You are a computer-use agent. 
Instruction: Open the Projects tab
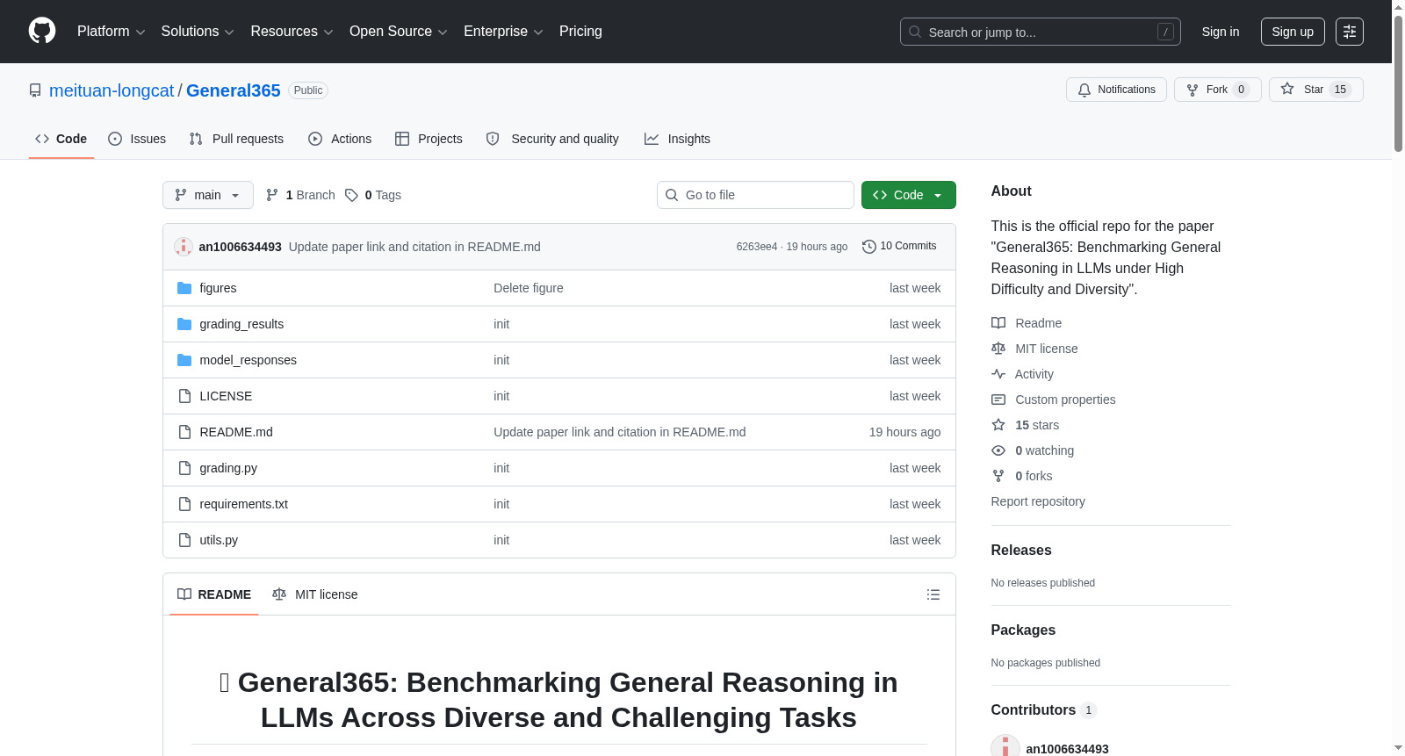(x=429, y=139)
